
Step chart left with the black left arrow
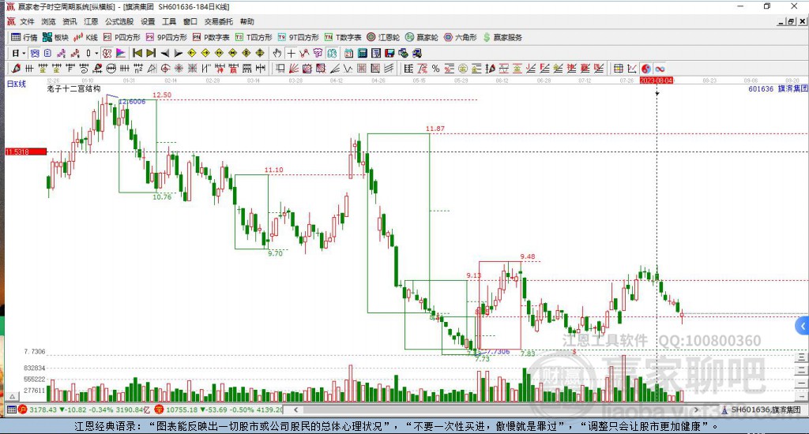164,53
